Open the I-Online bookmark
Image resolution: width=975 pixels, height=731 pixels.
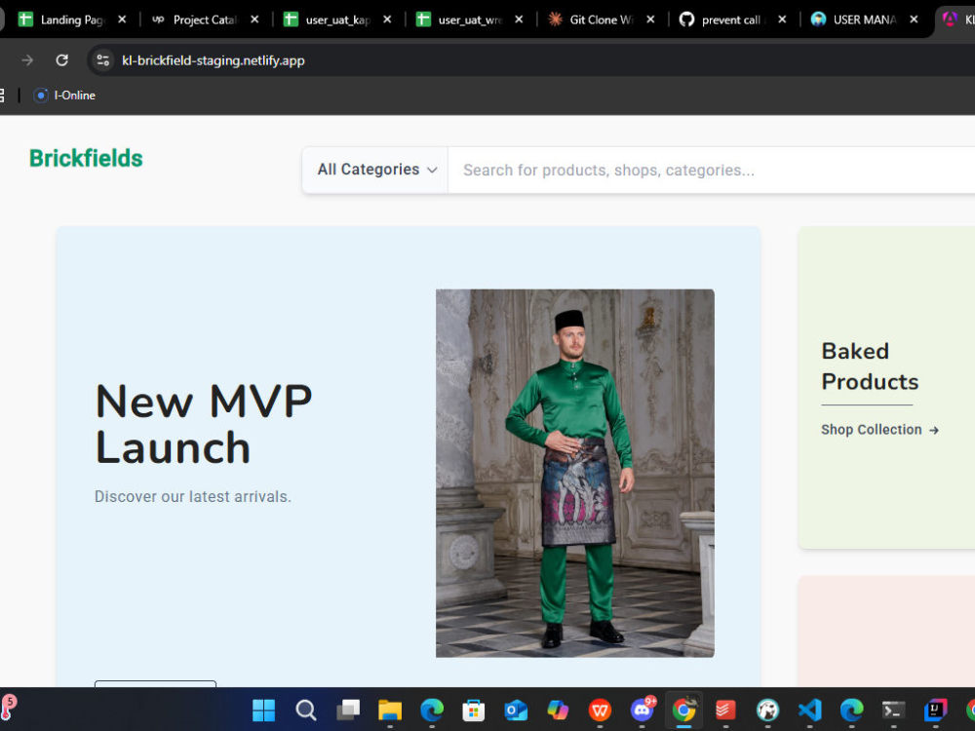[64, 96]
